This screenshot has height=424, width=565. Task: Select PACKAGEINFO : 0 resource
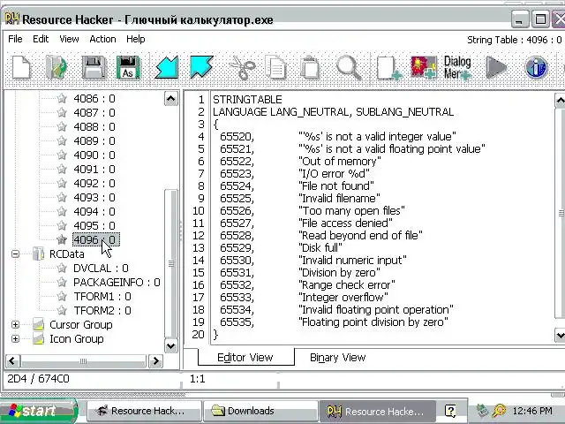click(117, 282)
